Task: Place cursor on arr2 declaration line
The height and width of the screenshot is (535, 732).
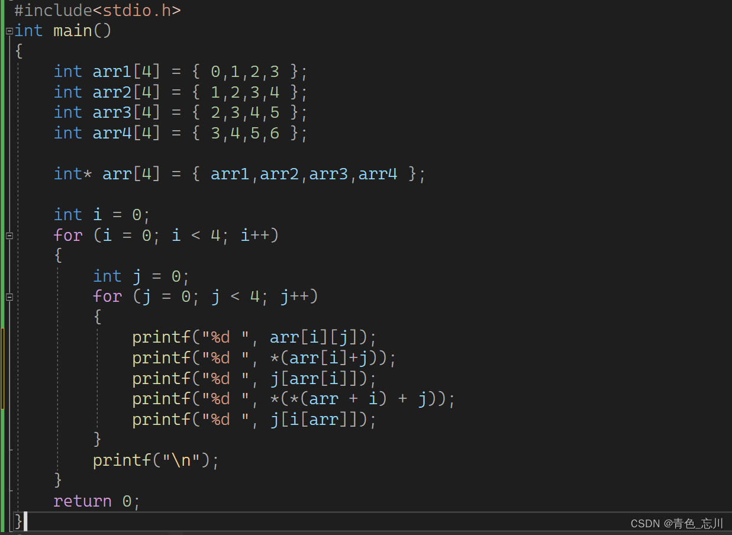Action: (181, 92)
